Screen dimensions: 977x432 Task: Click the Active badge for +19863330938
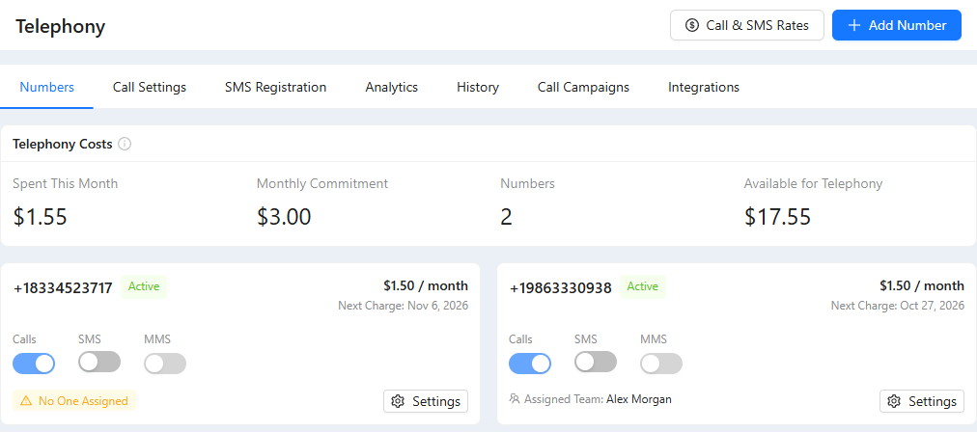(x=642, y=287)
